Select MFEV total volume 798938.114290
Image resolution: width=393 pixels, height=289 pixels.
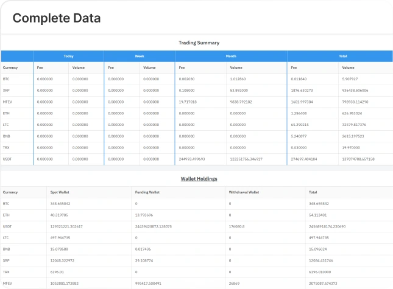[x=355, y=102]
